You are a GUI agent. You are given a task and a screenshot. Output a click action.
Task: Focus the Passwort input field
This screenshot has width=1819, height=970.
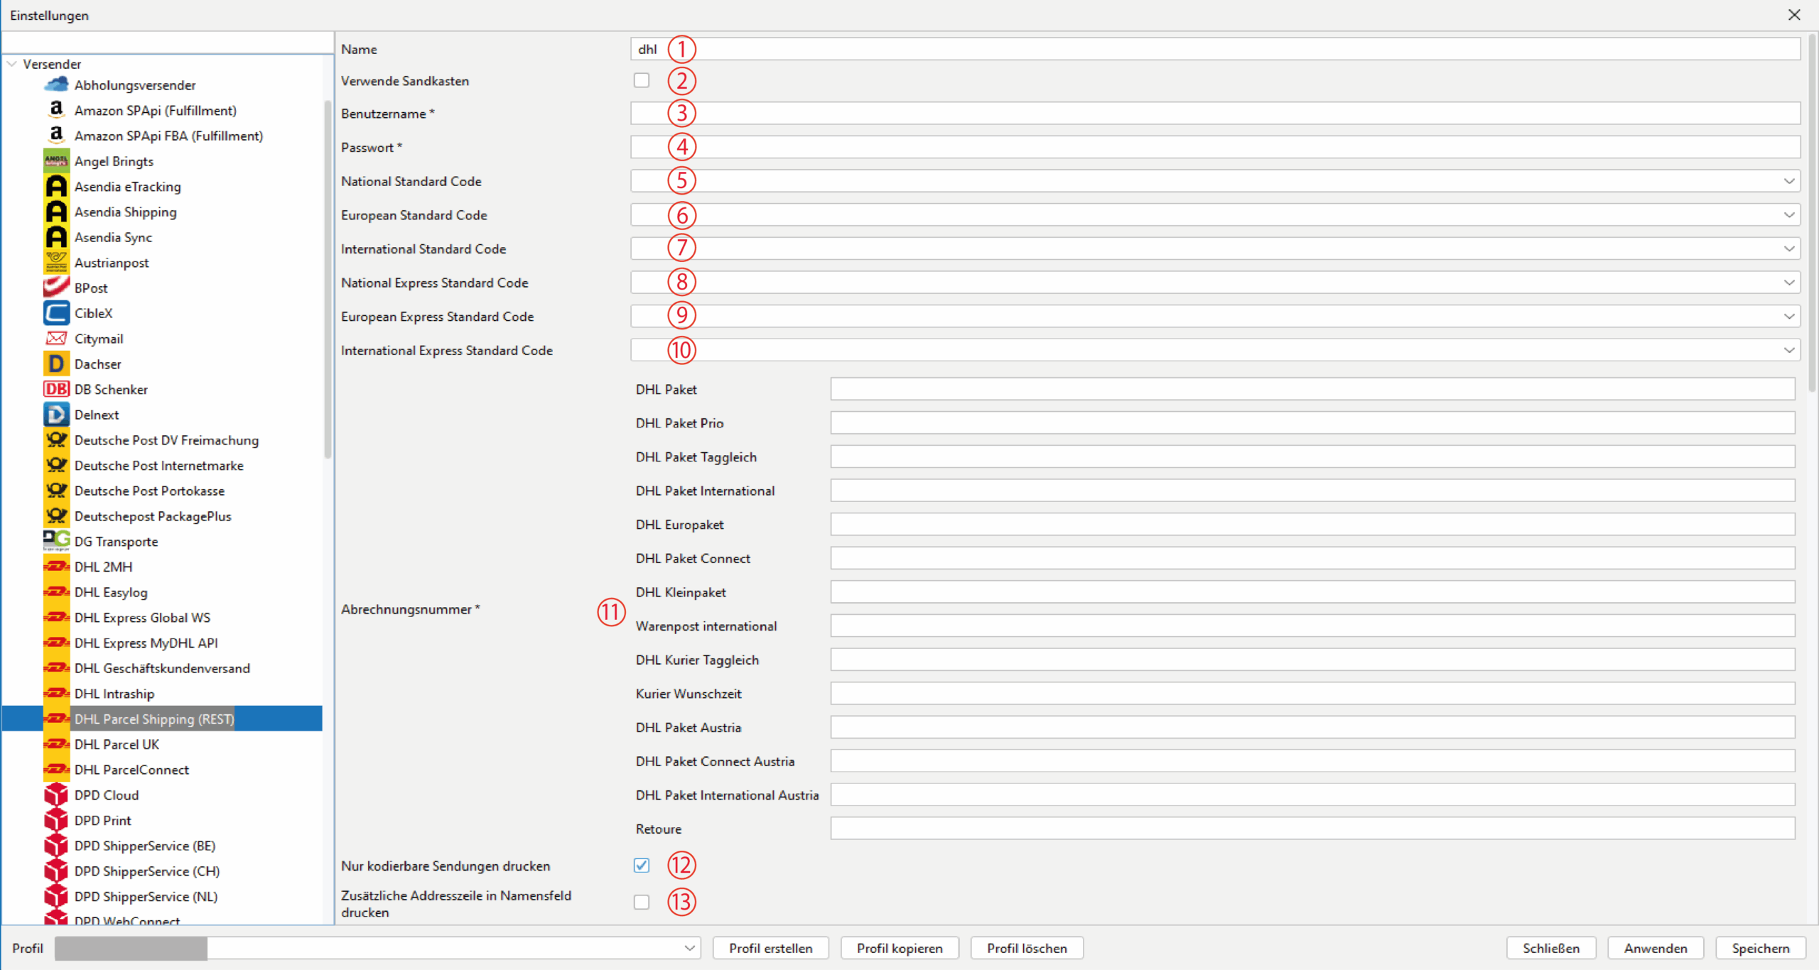[x=1215, y=147]
